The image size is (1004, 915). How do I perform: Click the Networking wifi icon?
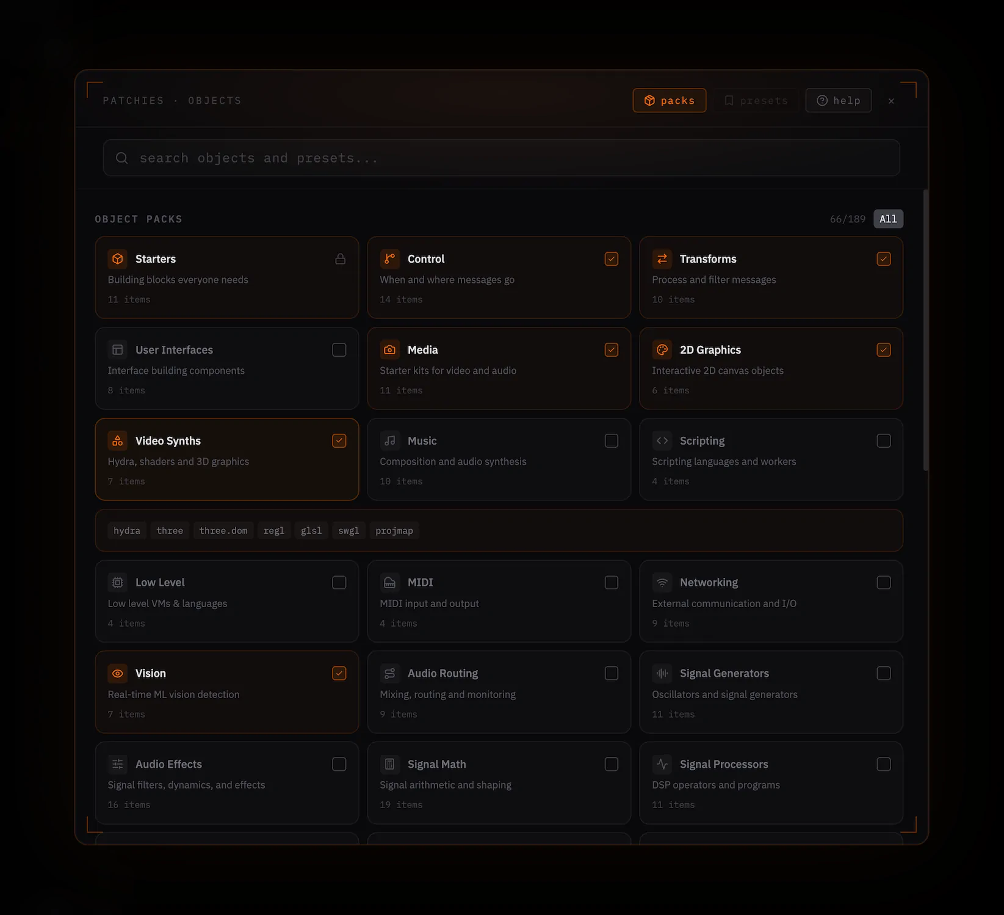(x=662, y=583)
